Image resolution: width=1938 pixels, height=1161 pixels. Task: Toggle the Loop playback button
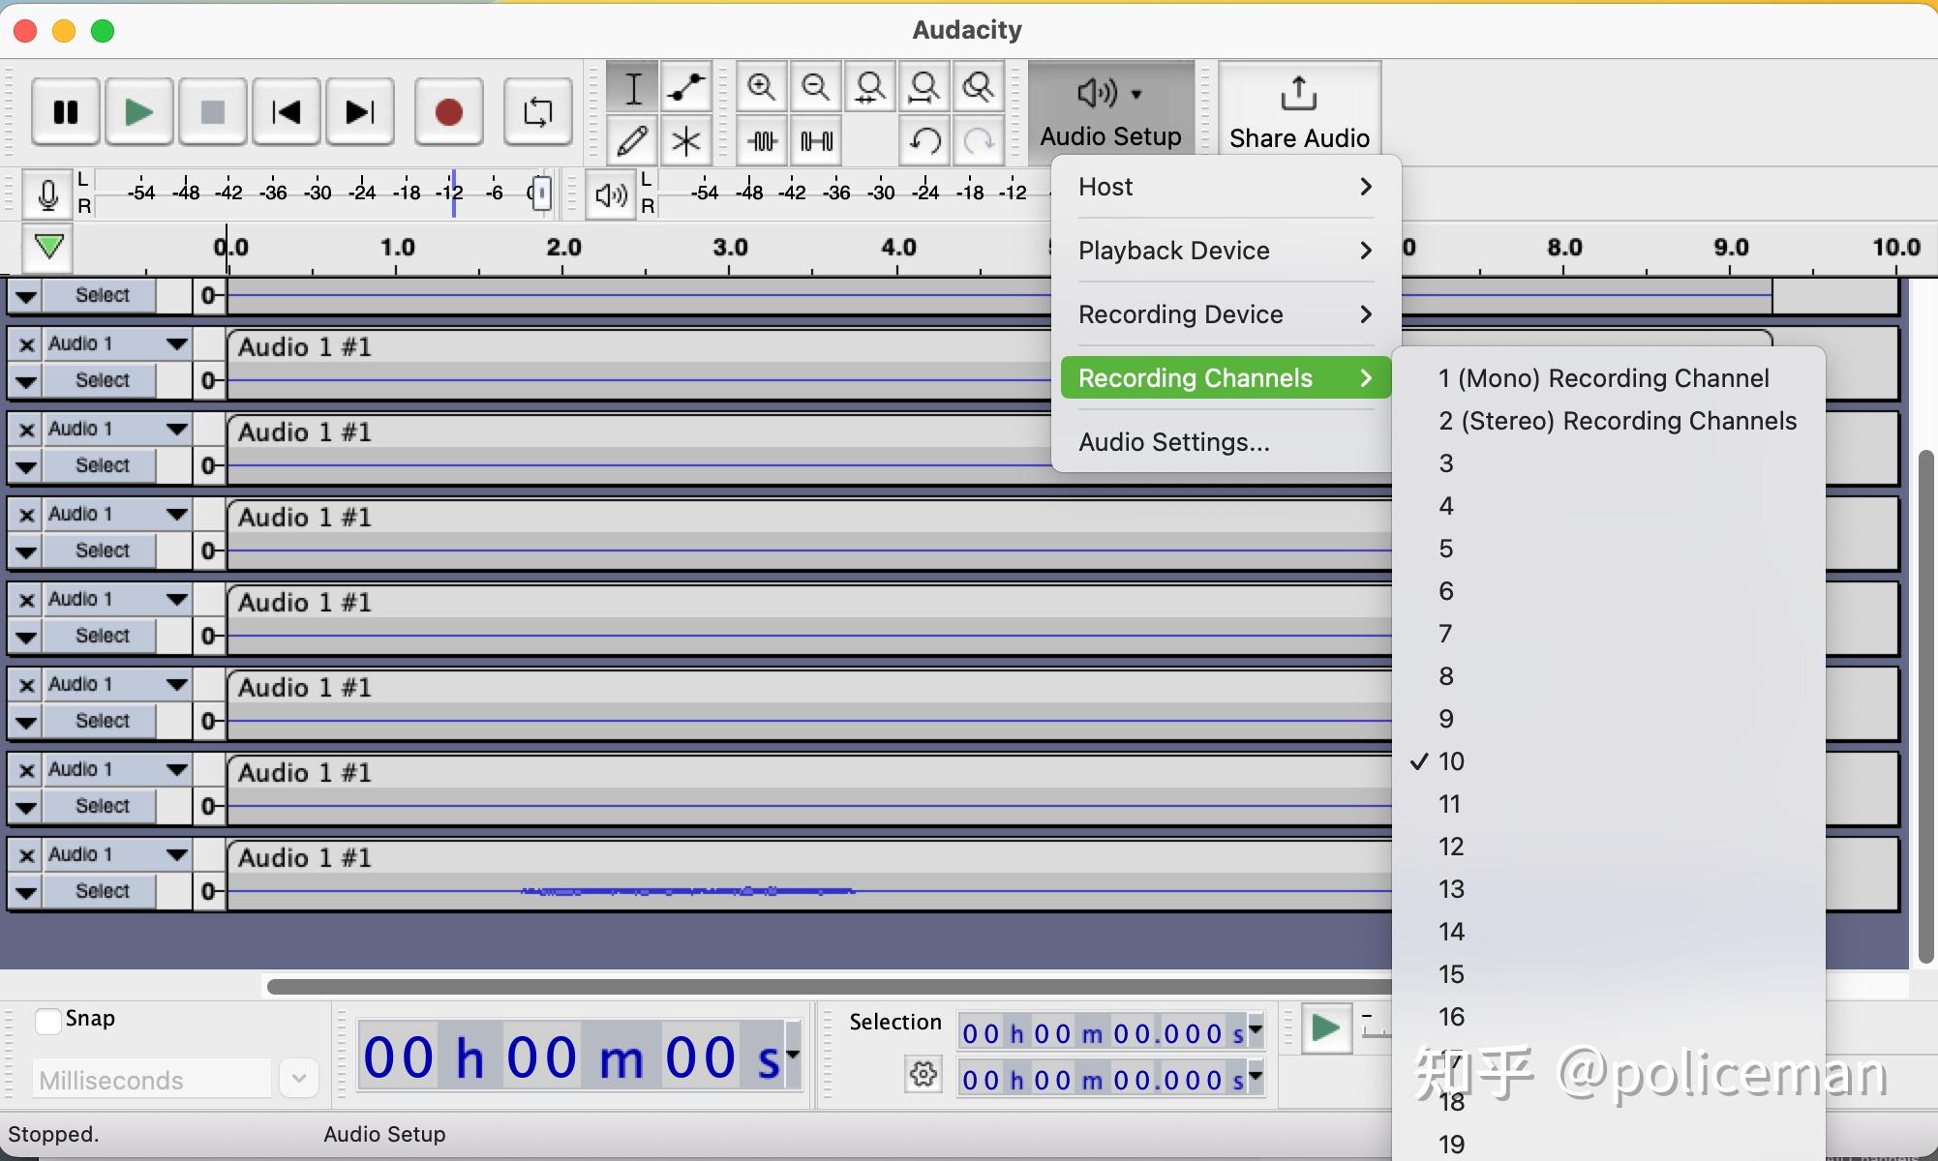click(537, 112)
